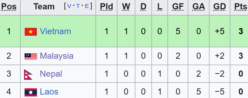Click the Pld column header abbreviation

[x=106, y=7]
